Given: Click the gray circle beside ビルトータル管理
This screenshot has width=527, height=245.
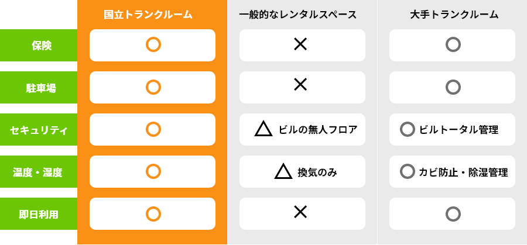Looking at the screenshot, I should coord(407,129).
